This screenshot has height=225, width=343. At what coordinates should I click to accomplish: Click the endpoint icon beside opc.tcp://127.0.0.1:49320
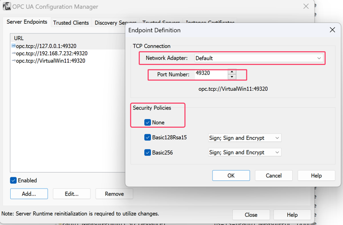click(x=13, y=46)
